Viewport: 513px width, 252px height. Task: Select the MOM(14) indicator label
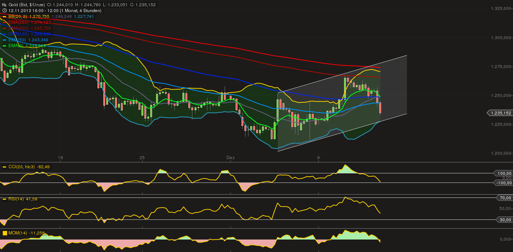point(18,233)
